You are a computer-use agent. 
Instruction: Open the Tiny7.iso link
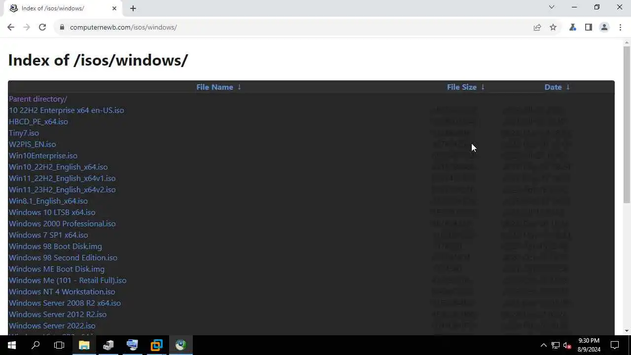pyautogui.click(x=24, y=133)
